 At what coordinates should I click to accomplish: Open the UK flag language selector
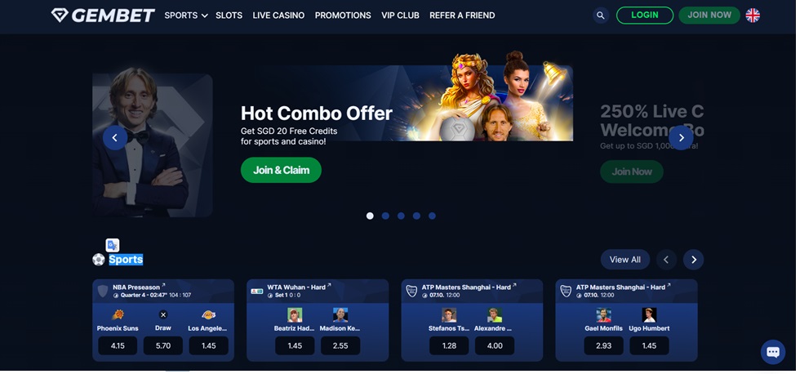pyautogui.click(x=753, y=16)
